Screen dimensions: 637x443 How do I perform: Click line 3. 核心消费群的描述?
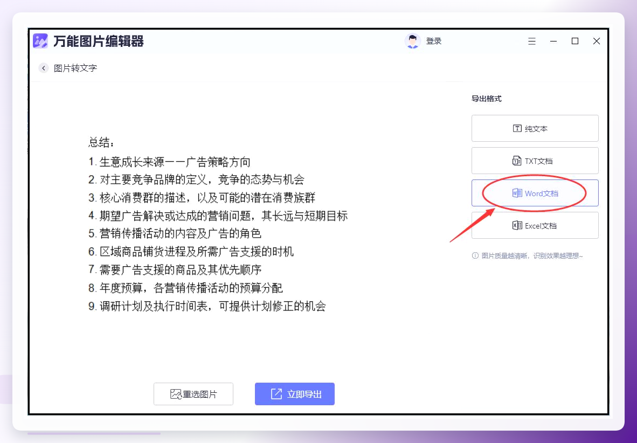point(202,198)
